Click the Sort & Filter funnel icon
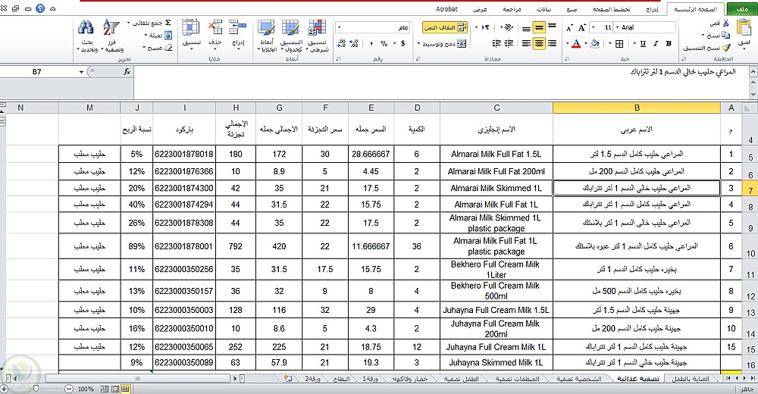The image size is (758, 394). (x=111, y=27)
